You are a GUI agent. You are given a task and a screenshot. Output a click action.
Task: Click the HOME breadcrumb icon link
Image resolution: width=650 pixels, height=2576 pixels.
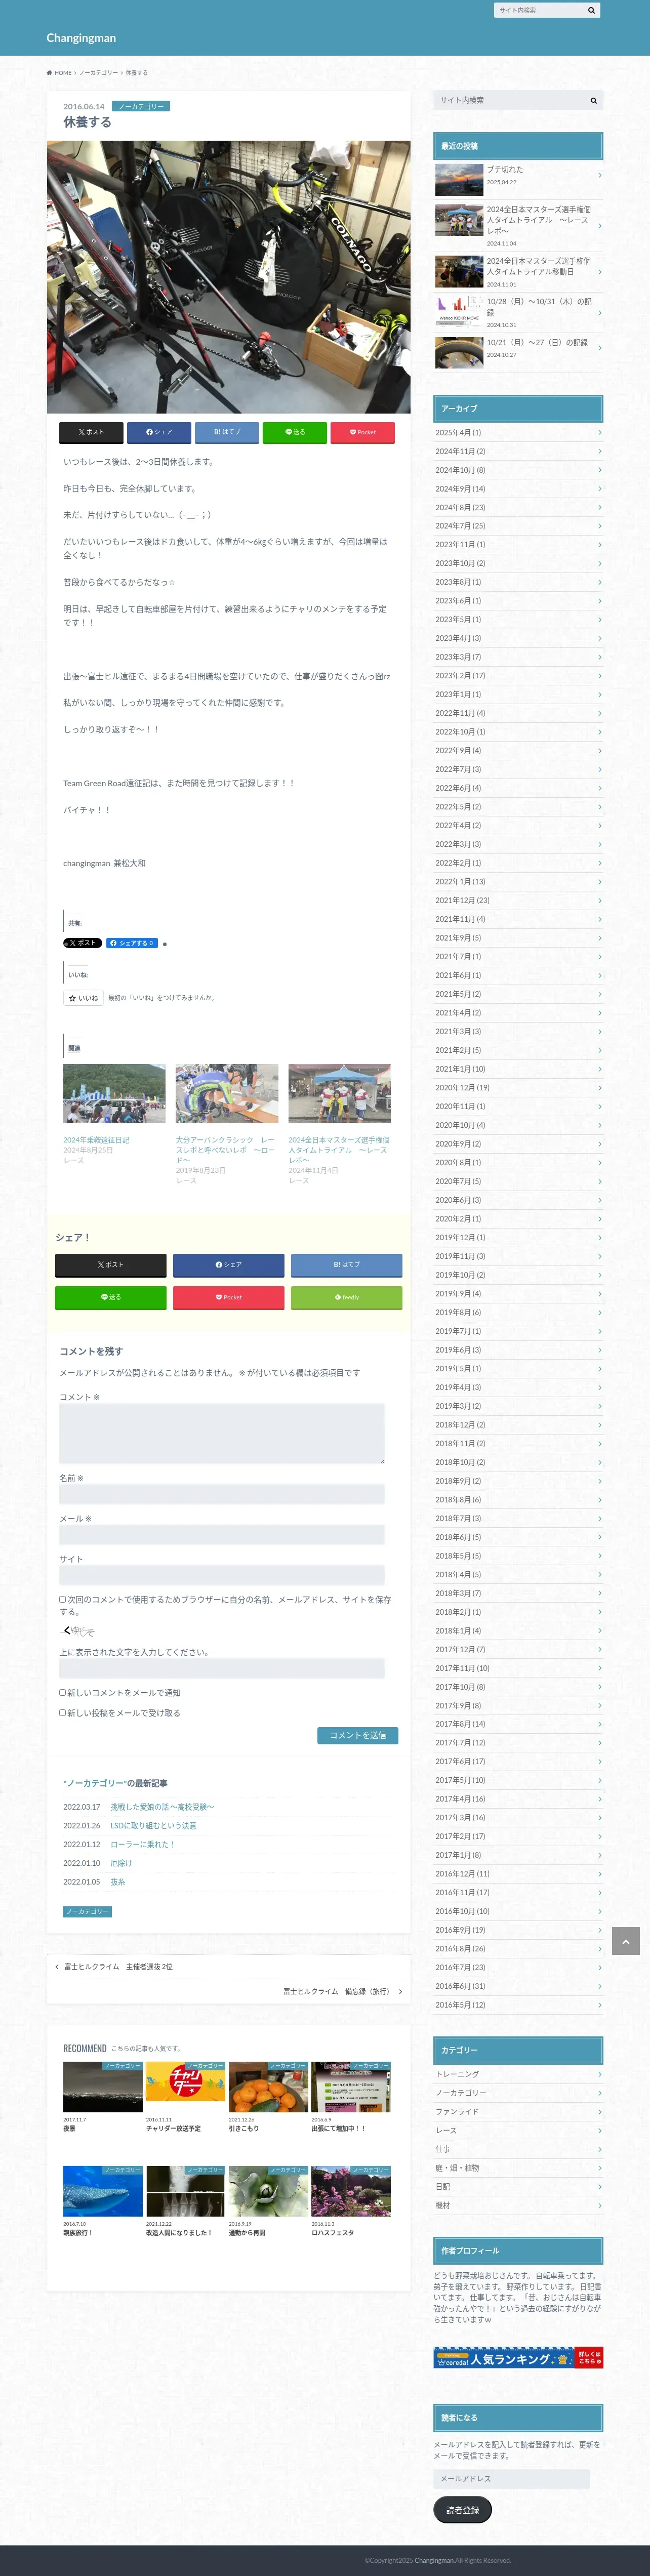59,73
